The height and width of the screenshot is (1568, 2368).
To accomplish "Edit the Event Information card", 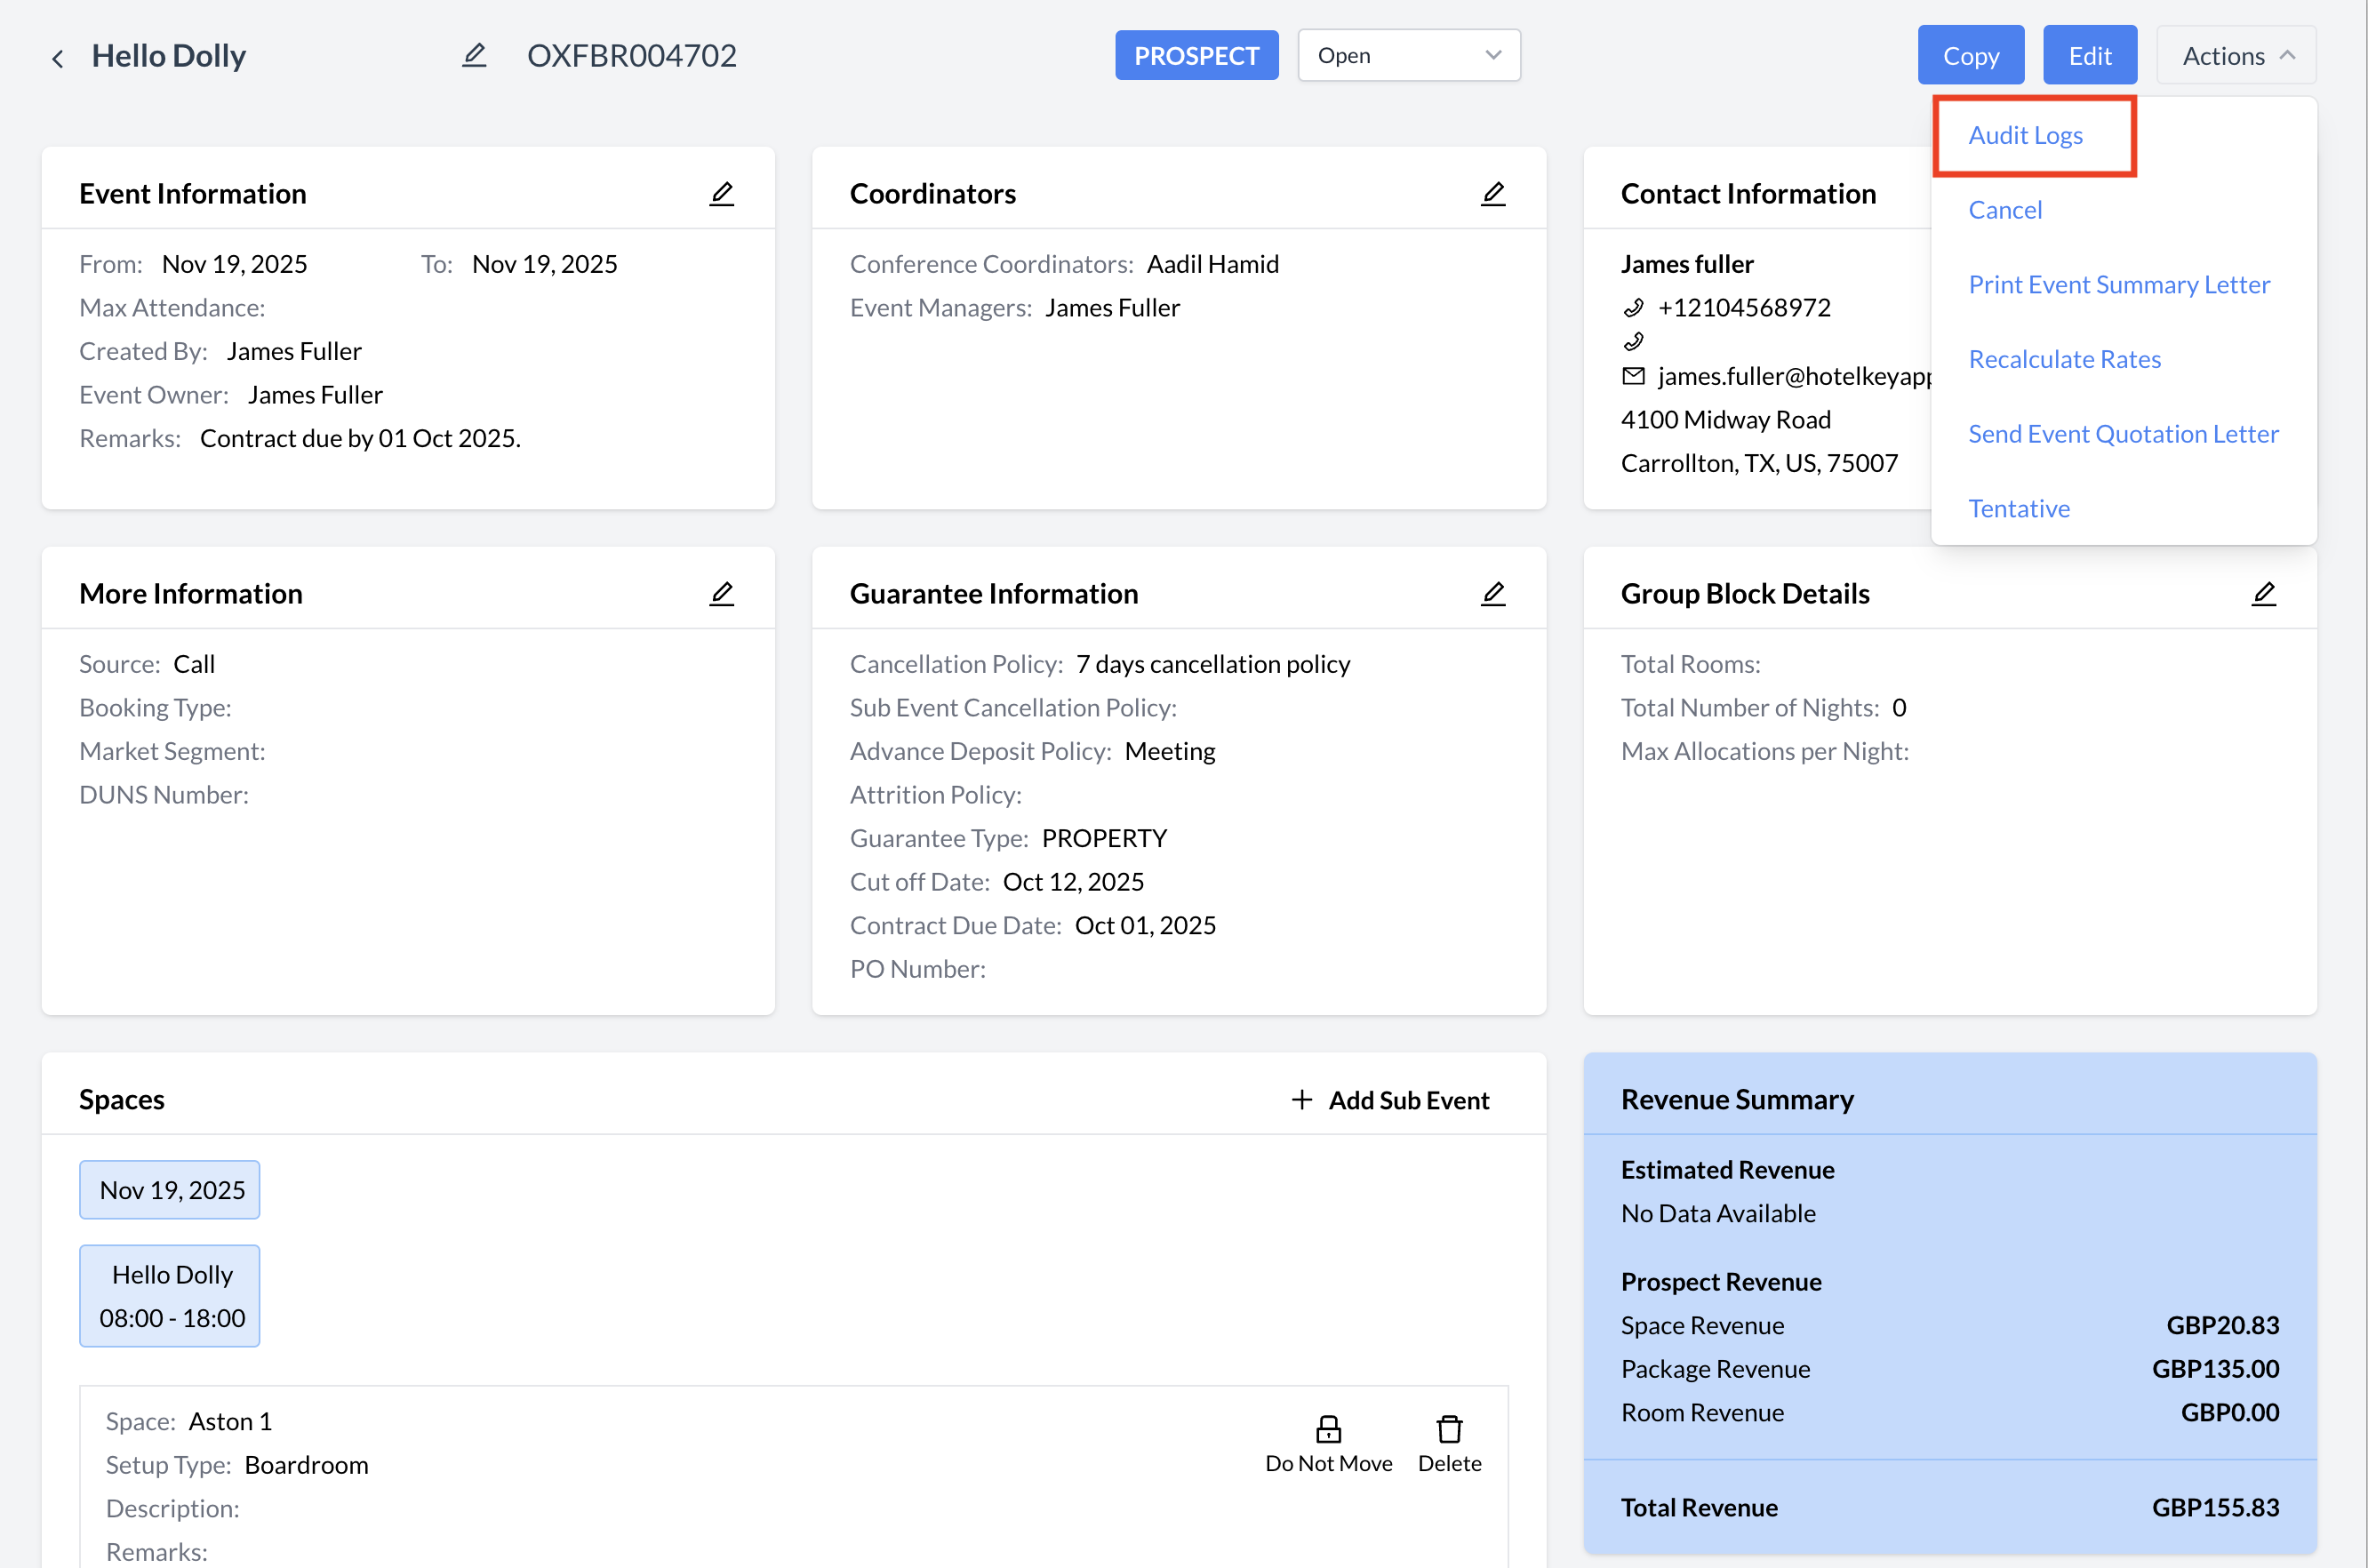I will pyautogui.click(x=721, y=194).
